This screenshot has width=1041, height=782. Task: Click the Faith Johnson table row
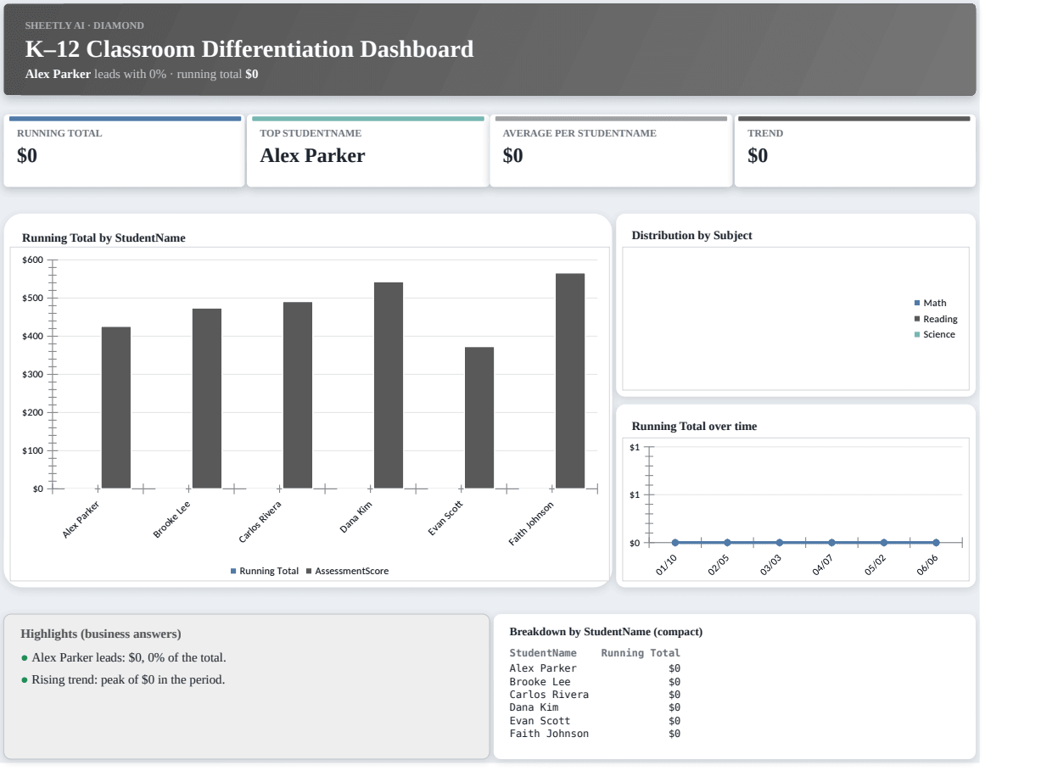point(595,734)
